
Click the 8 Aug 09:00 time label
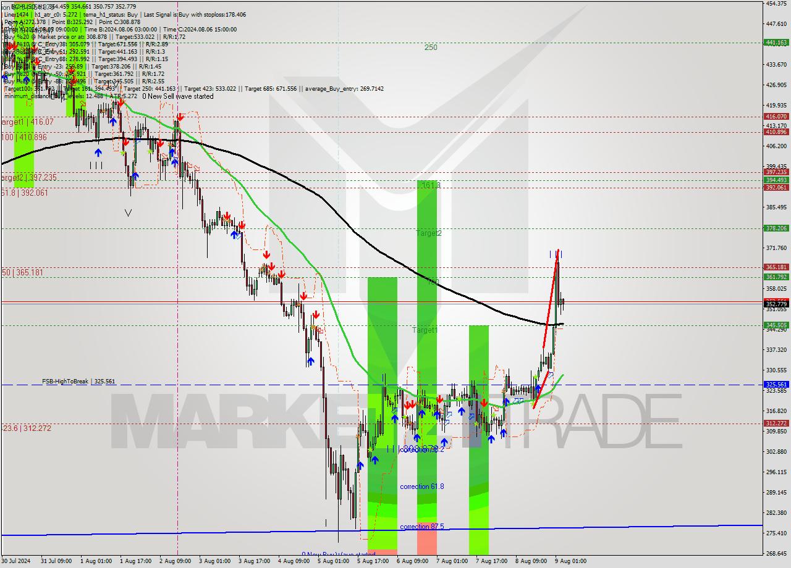531,561
